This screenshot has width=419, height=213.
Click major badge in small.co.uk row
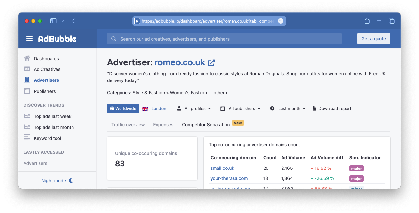coord(357,168)
